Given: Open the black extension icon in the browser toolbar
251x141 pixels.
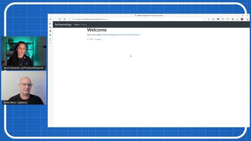Looking at the screenshot, I should pyautogui.click(x=218, y=19).
